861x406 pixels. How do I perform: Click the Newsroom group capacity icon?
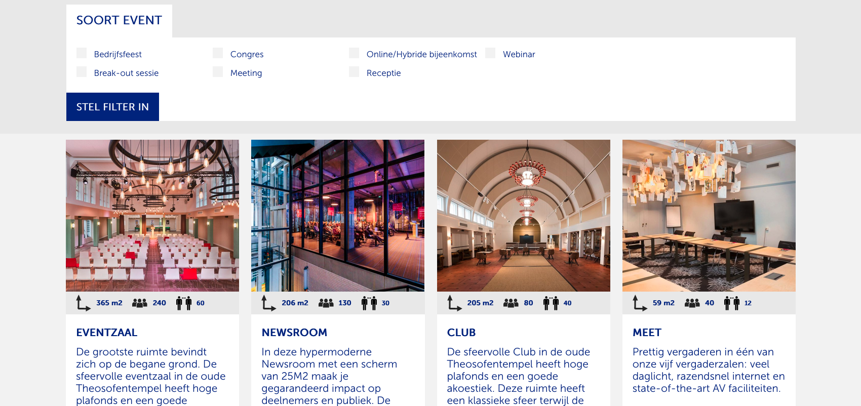(x=326, y=303)
